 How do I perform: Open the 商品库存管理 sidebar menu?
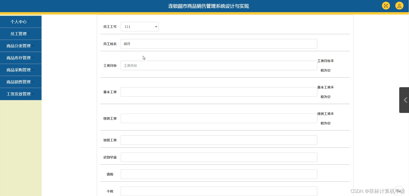(x=21, y=58)
